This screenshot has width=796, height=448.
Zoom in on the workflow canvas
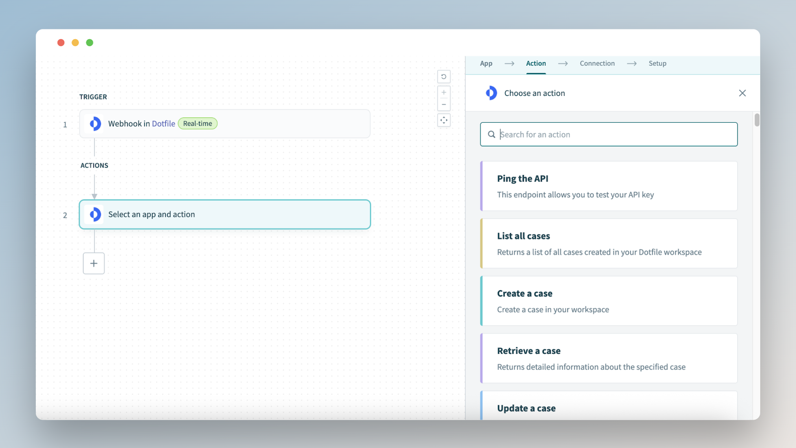point(444,92)
